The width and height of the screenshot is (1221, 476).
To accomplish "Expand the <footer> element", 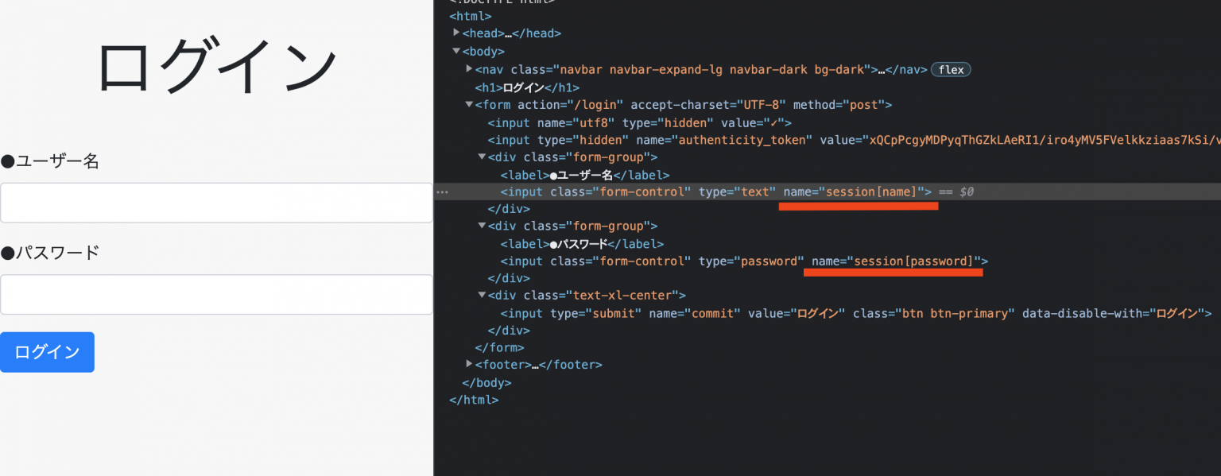I will (469, 364).
